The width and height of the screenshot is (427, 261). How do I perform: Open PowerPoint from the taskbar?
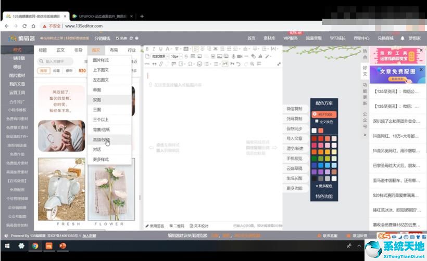[63, 246]
